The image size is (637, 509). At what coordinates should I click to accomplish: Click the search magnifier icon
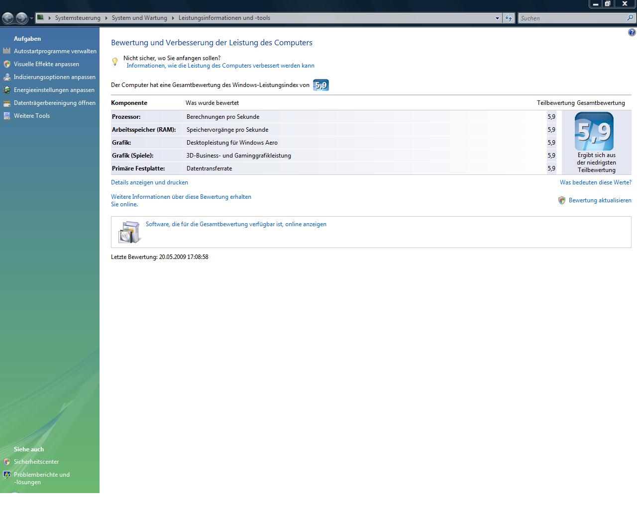click(631, 18)
